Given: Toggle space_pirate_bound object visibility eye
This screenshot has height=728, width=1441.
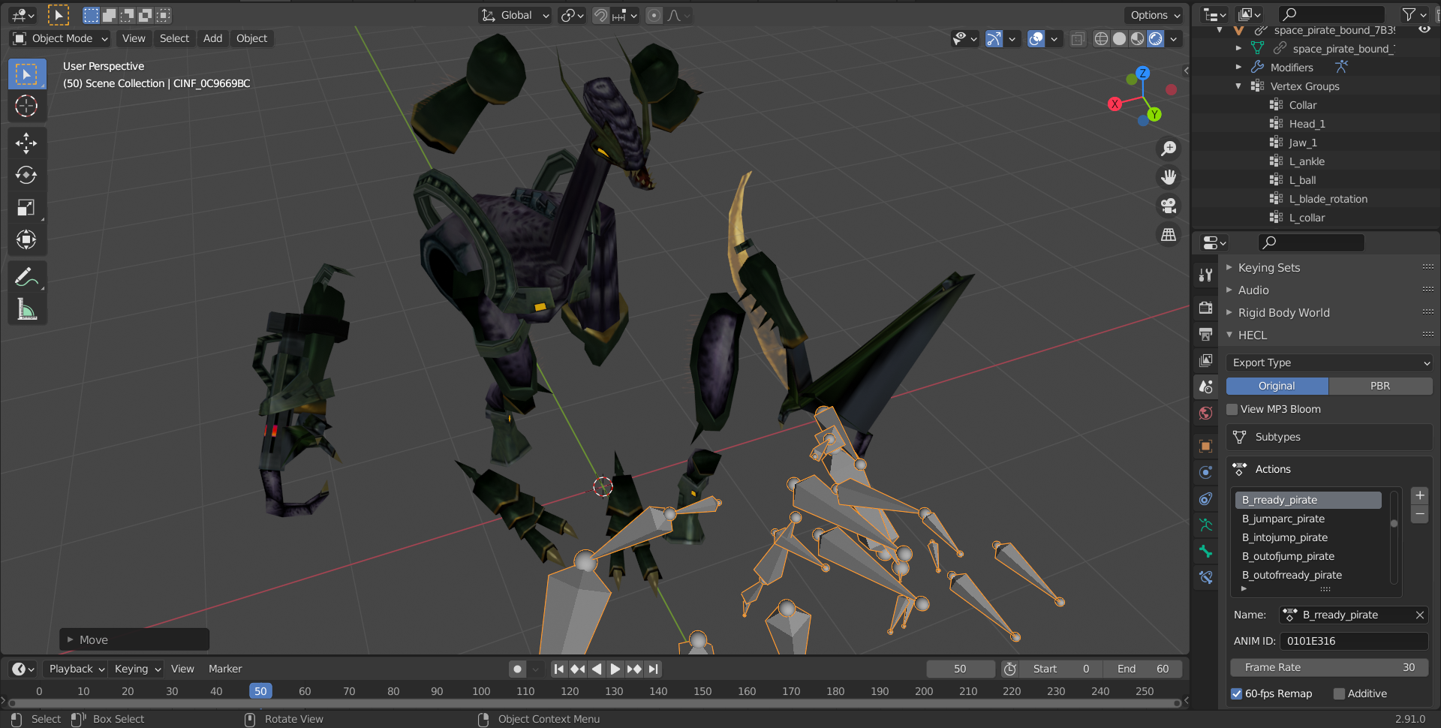Looking at the screenshot, I should point(1424,30).
